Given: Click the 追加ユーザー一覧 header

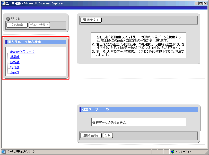Looking at the screenshot, I should [x=139, y=109].
